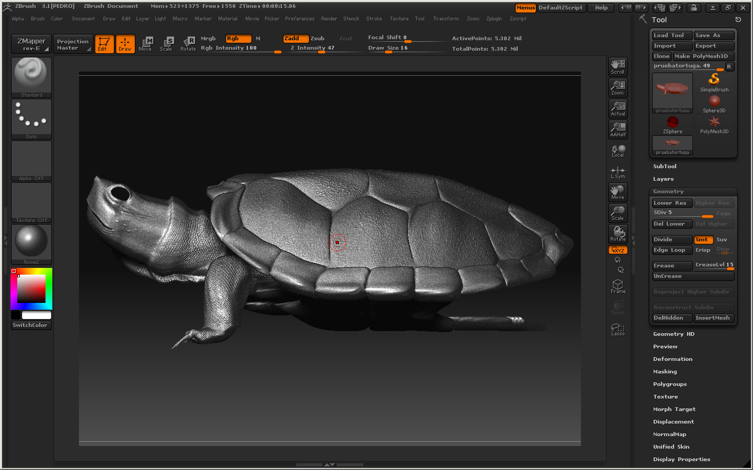This screenshot has width=753, height=470.
Task: Click the Actual size icon
Action: click(x=618, y=109)
